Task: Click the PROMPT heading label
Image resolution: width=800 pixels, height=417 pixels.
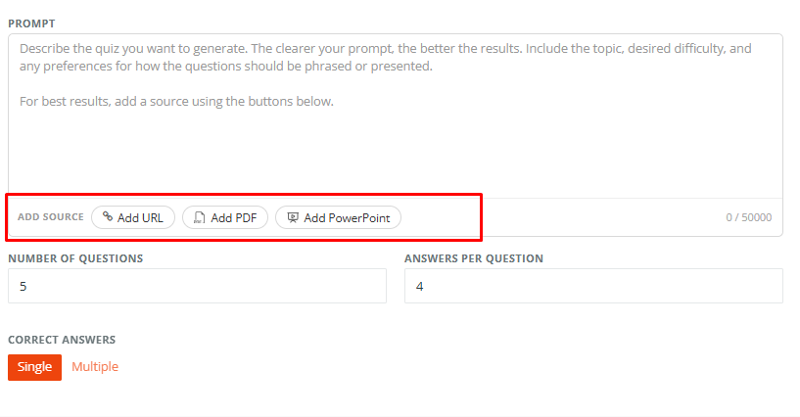Action: pyautogui.click(x=31, y=23)
